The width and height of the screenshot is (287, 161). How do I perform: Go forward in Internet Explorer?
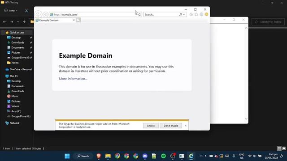(x=45, y=14)
